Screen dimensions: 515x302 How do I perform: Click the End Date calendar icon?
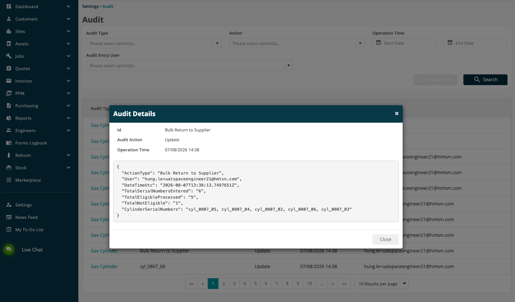coord(450,43)
